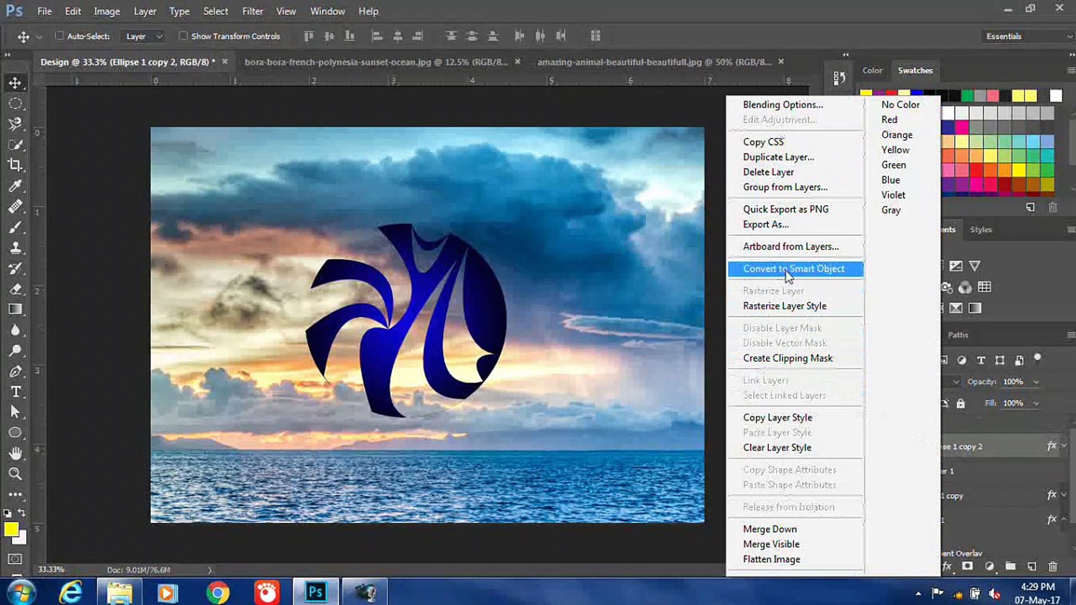
Task: Switch to the bora-bora sunset document tab
Action: pos(375,62)
